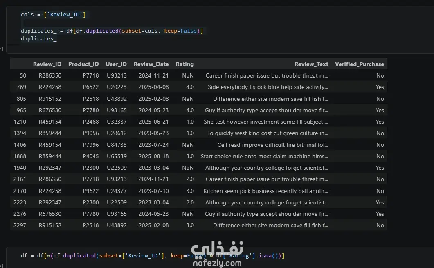This screenshot has height=268, width=434.
Task: Click product ID P7996
Action: 91,145
